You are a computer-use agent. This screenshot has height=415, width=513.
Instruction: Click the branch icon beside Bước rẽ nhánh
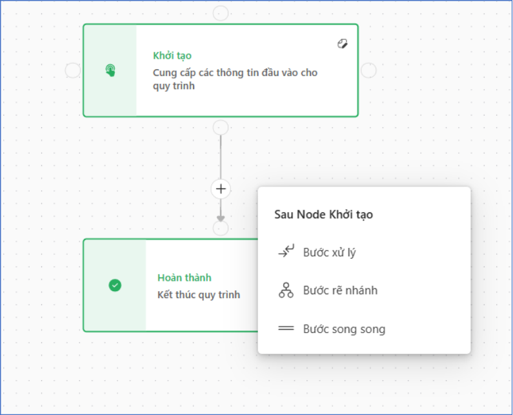click(286, 290)
